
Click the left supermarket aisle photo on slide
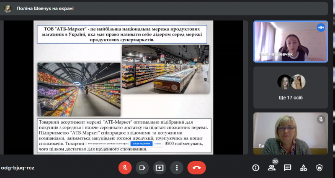(79, 89)
